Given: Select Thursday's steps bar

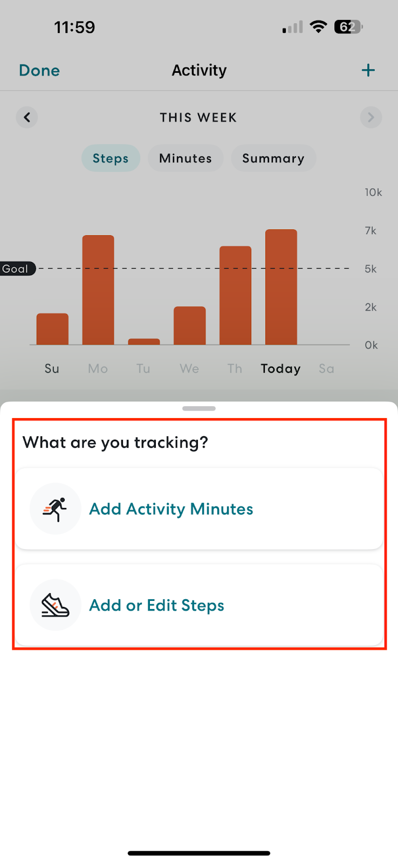Looking at the screenshot, I should [235, 295].
